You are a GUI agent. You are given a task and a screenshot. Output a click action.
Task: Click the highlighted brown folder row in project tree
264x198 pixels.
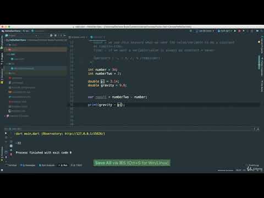point(36,50)
